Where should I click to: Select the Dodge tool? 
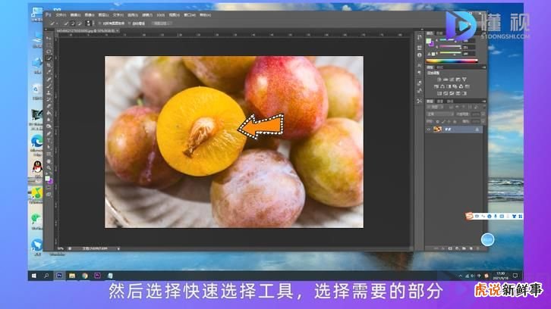tap(49, 126)
